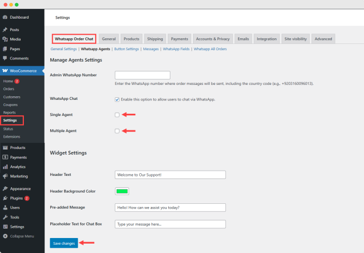
Task: Click the Media library icon
Action: pyautogui.click(x=5, y=39)
